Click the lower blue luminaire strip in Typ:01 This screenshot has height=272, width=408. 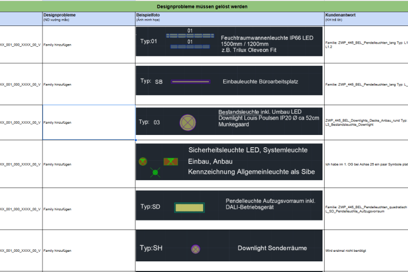pyautogui.click(x=190, y=47)
